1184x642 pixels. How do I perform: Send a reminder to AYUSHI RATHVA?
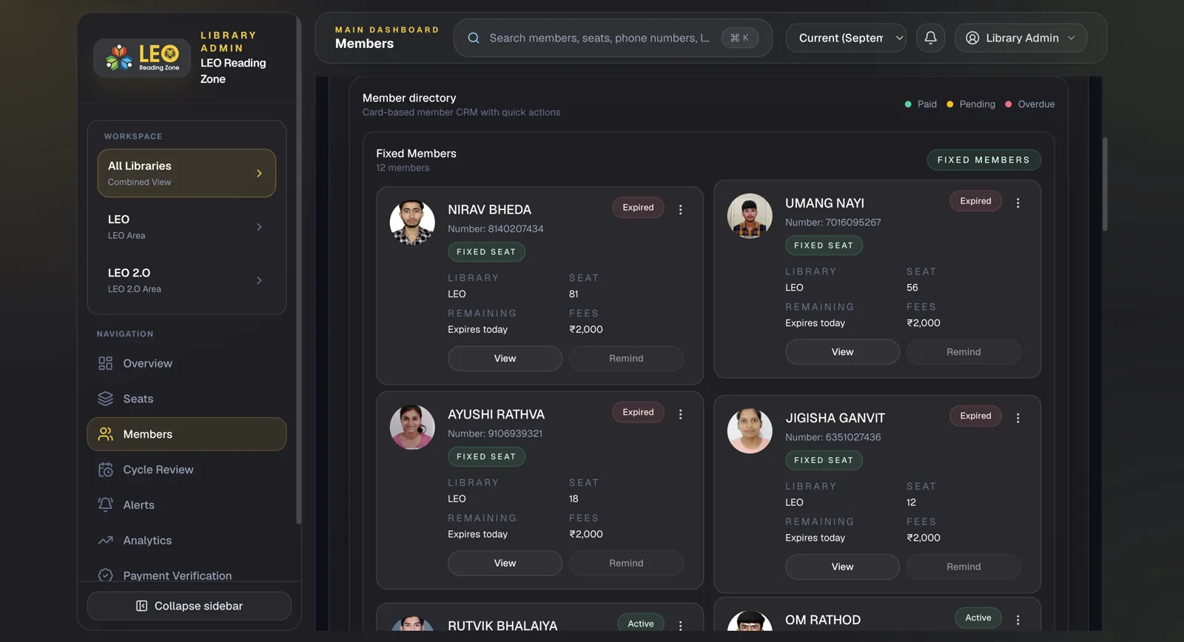(626, 563)
